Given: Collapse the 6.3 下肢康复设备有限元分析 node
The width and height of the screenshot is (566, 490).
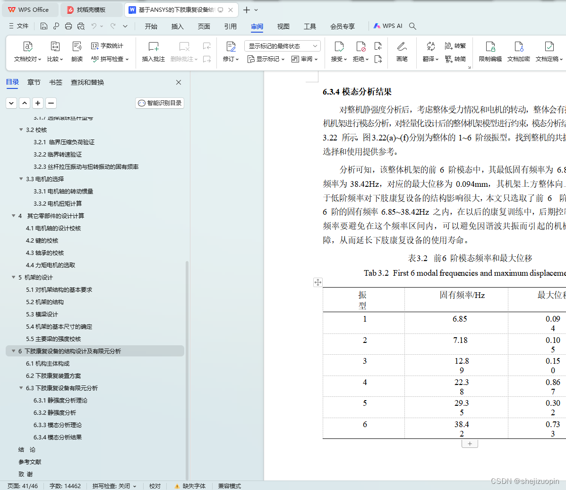Looking at the screenshot, I should coord(21,388).
